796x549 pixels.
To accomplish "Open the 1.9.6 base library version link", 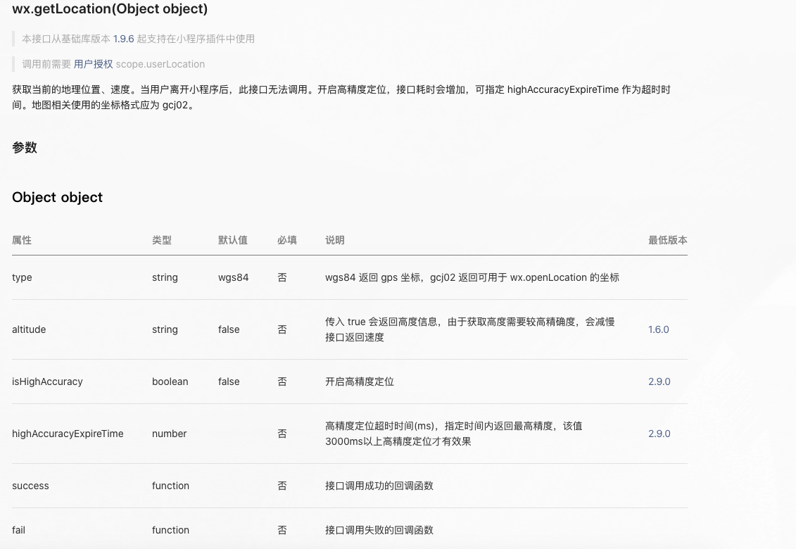I will point(124,39).
